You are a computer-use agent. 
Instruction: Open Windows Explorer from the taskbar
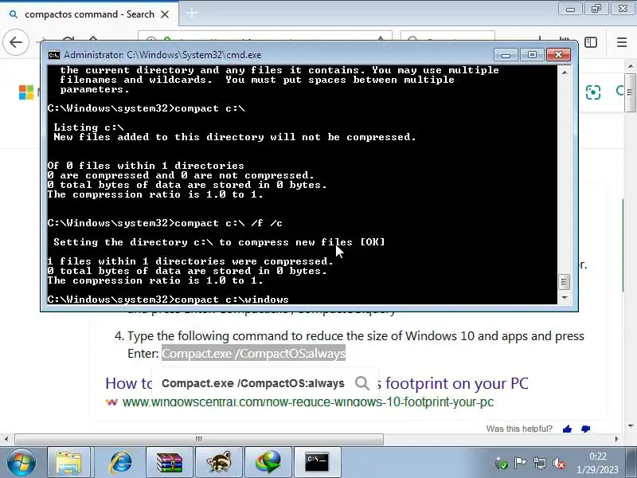pyautogui.click(x=68, y=462)
